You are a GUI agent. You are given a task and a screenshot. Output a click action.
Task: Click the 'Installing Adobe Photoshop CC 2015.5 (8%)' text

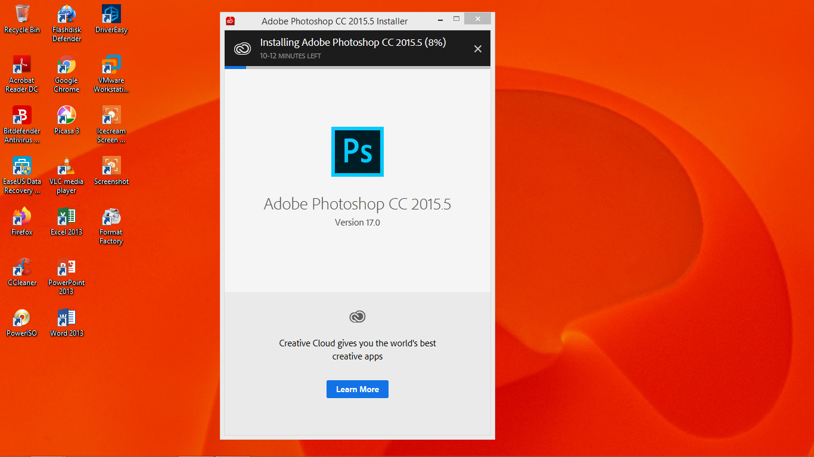[353, 43]
